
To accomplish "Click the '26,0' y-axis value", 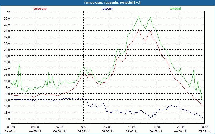I will 7,43.
